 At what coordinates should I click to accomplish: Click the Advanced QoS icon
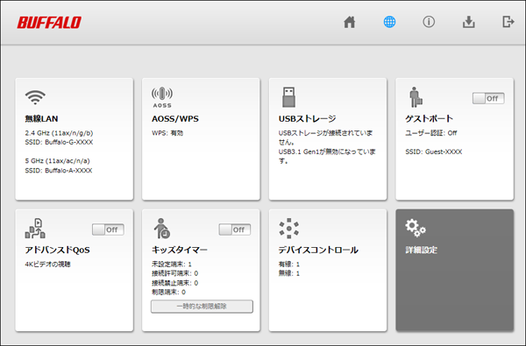tap(35, 229)
